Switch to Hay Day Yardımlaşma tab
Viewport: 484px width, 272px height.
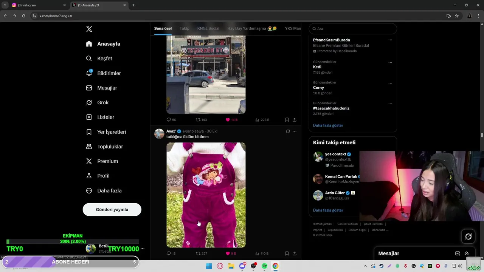pyautogui.click(x=252, y=28)
